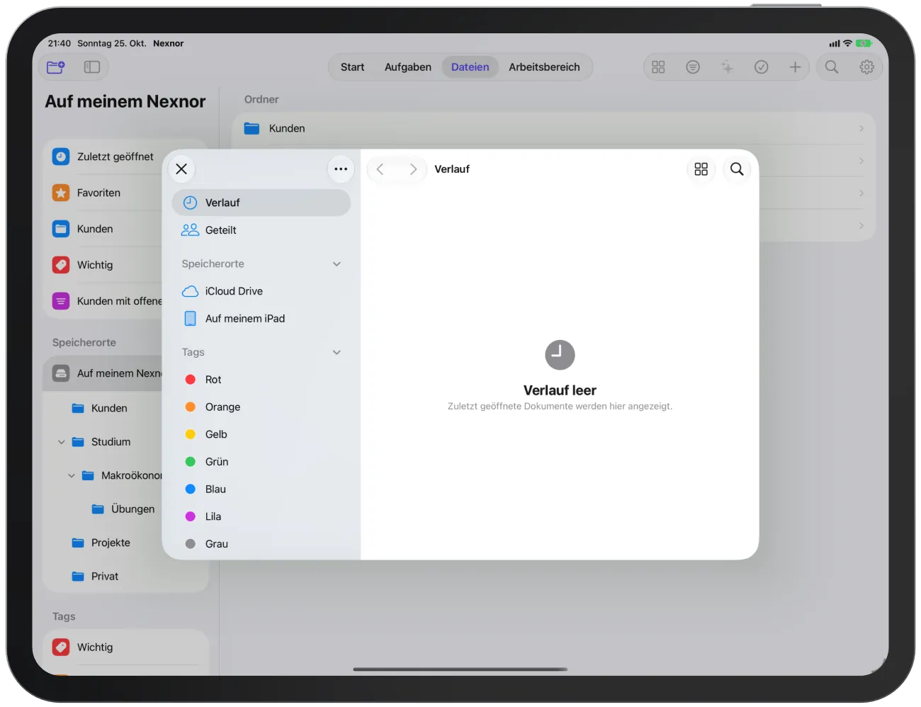Select Verlauf in dialog sidebar

tap(261, 203)
